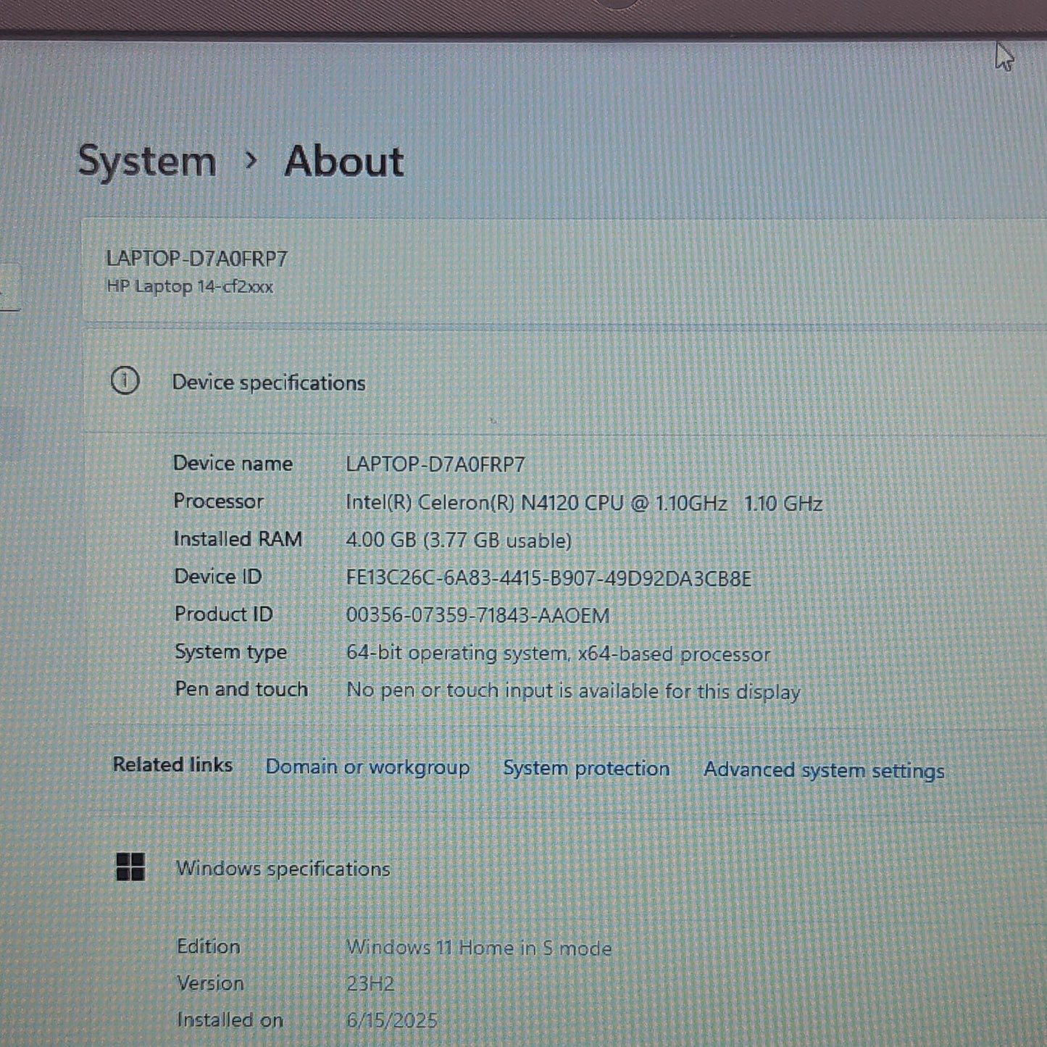
Task: Click the Version label
Action: tap(210, 983)
